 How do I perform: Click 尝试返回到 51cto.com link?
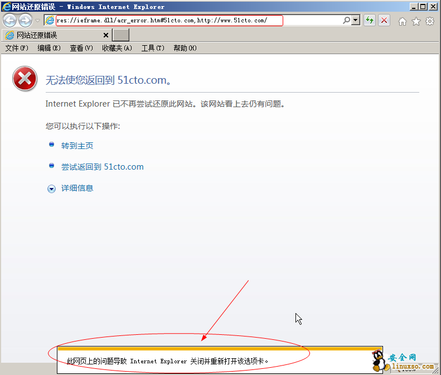(x=103, y=167)
